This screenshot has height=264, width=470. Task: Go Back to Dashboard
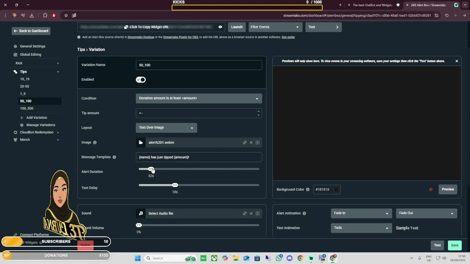pos(31,31)
